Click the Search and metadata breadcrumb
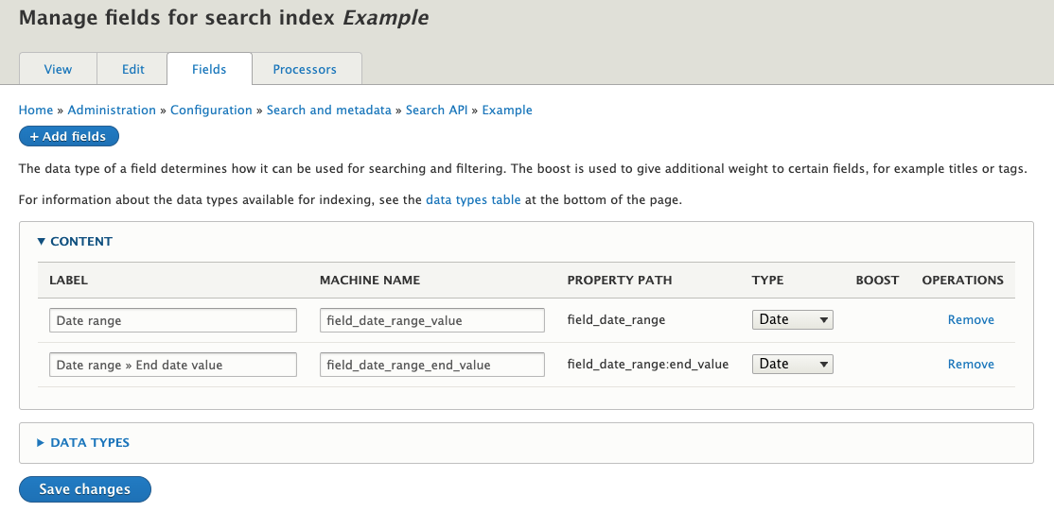Image resolution: width=1054 pixels, height=512 pixels. [x=328, y=111]
